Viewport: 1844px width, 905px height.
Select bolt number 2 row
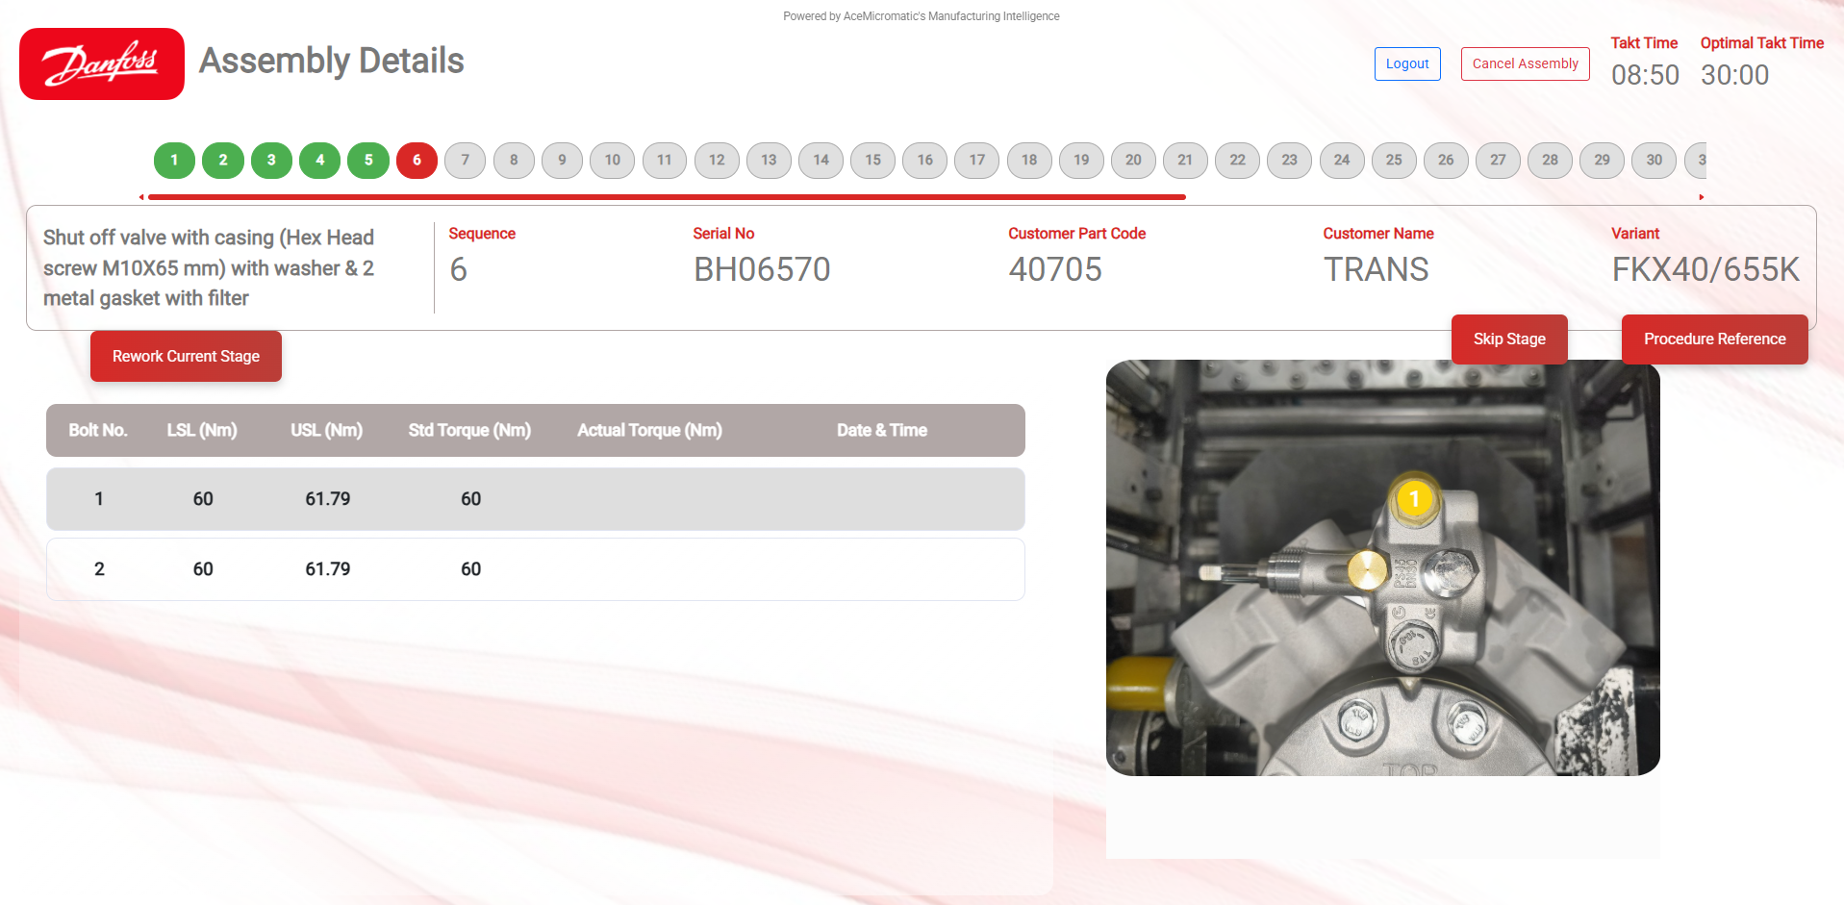[x=536, y=569]
